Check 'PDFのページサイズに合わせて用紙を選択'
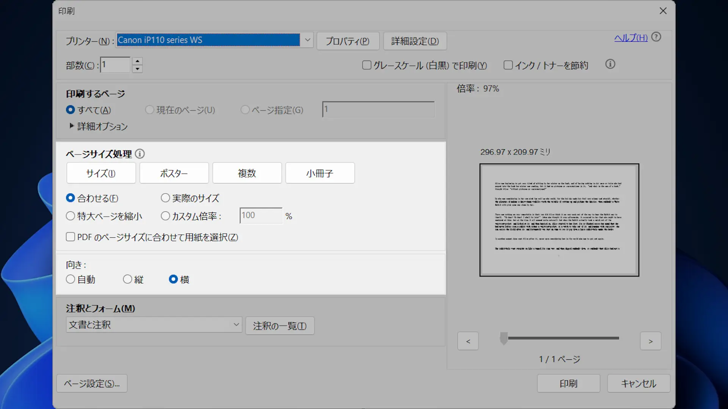This screenshot has height=409, width=728. click(71, 237)
